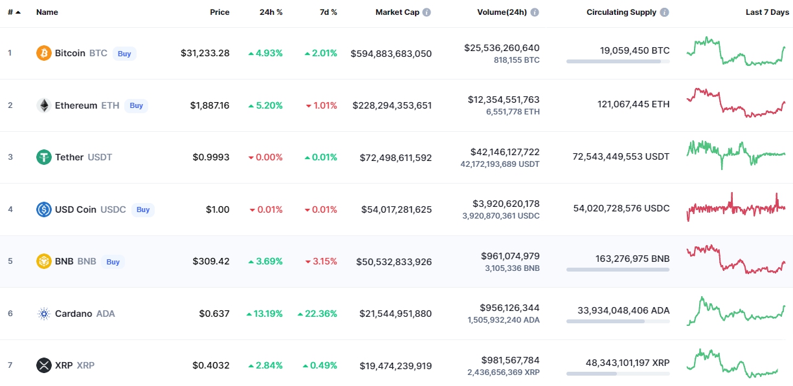Viewport: 793px width, 386px height.
Task: Click Bitcoin price $31,233.28
Action: pyautogui.click(x=205, y=53)
